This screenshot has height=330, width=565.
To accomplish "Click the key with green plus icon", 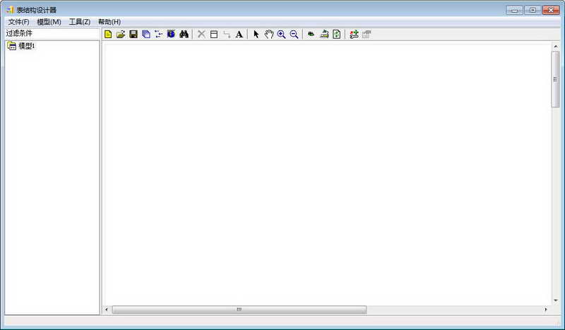I will coord(354,34).
